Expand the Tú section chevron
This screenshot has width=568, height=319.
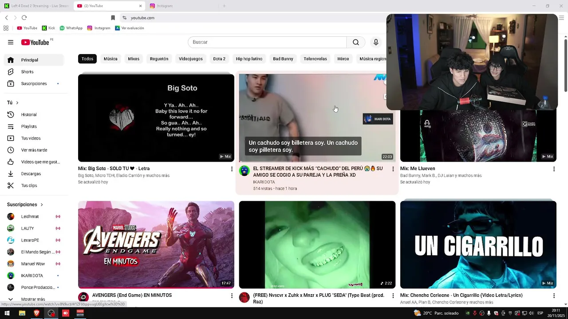(x=17, y=103)
